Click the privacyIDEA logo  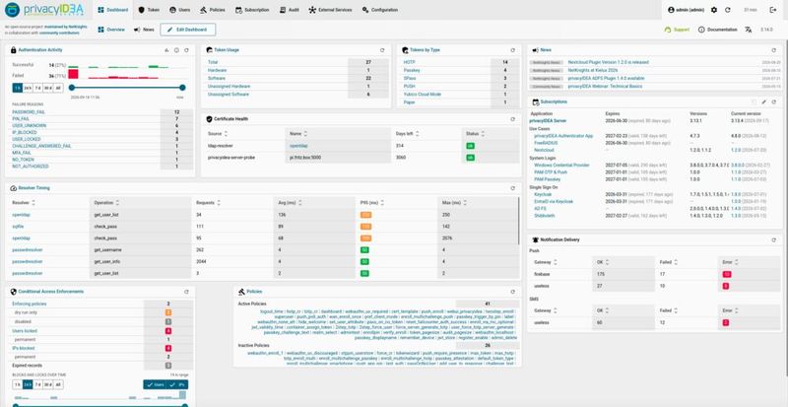click(x=44, y=10)
